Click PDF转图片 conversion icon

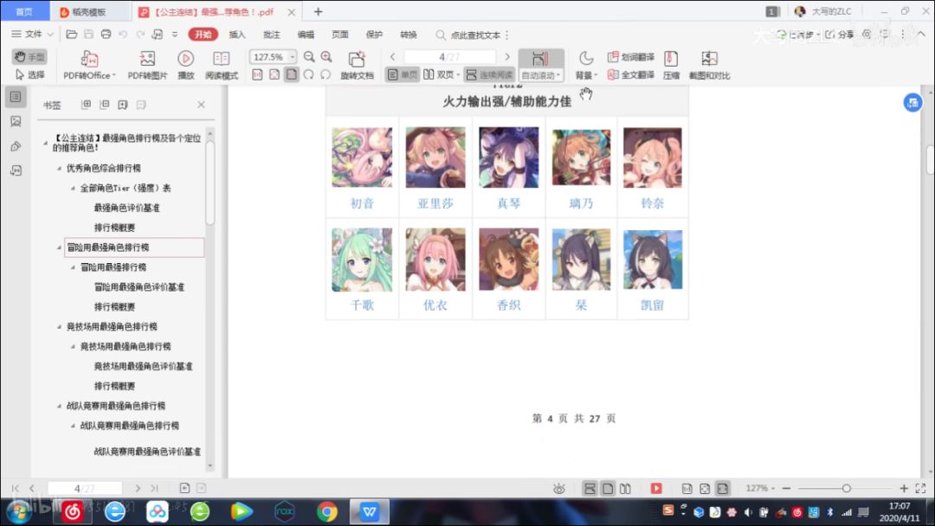(x=147, y=65)
